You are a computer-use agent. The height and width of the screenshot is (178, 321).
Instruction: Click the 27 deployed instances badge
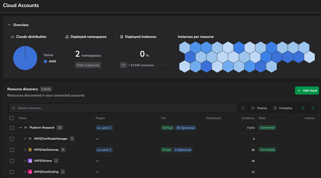[123, 65]
